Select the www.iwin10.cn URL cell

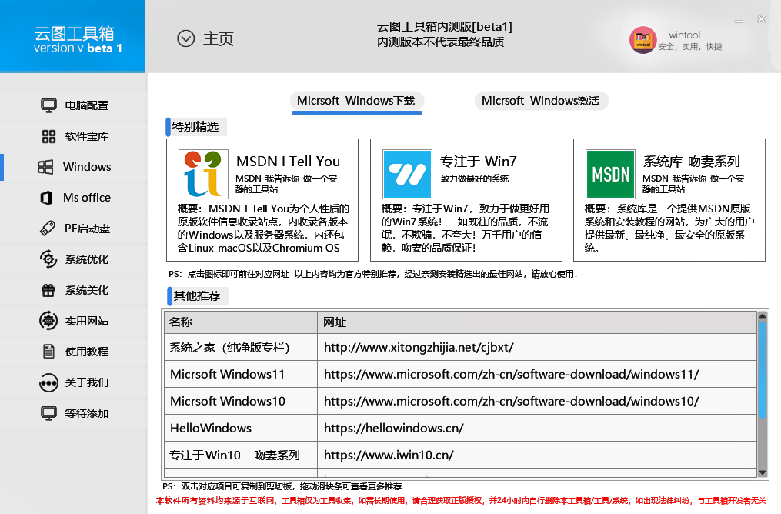pyautogui.click(x=537, y=455)
